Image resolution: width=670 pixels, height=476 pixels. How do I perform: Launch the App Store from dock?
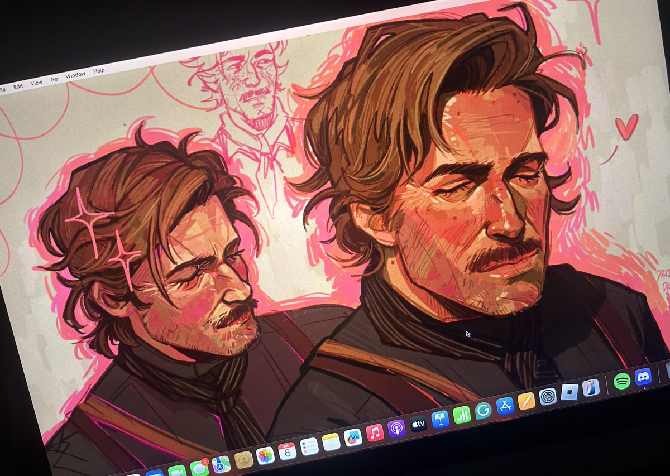[505, 406]
